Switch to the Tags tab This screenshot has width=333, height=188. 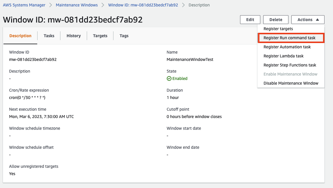[x=124, y=36]
